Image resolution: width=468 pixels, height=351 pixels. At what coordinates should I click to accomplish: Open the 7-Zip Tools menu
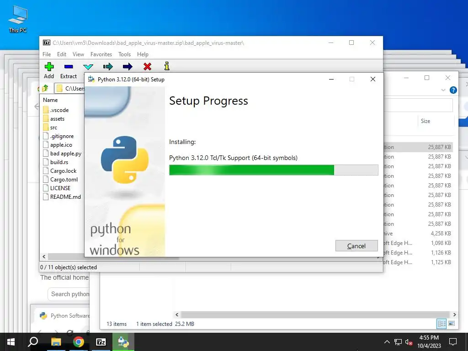[124, 54]
